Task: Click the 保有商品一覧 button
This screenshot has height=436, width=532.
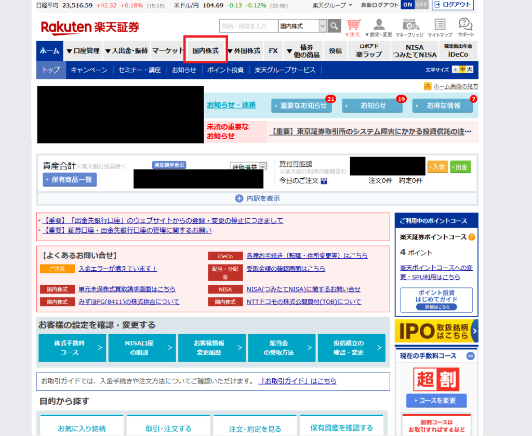Action: click(x=70, y=179)
